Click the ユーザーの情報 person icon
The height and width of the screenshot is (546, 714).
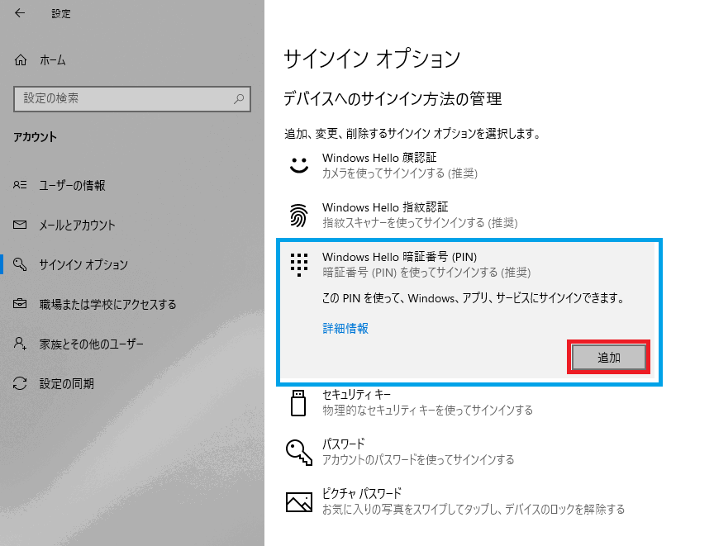coord(20,185)
